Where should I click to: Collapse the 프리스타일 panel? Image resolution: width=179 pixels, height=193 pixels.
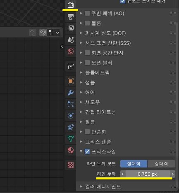(81, 151)
